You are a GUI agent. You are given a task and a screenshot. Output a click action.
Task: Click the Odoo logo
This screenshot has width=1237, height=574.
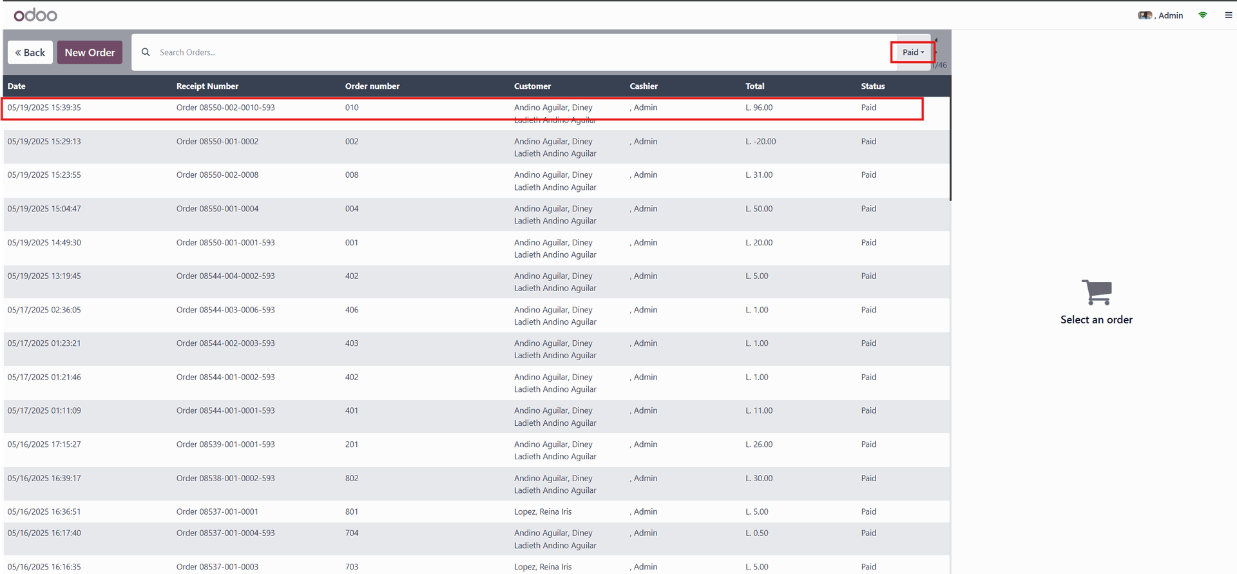click(x=35, y=15)
